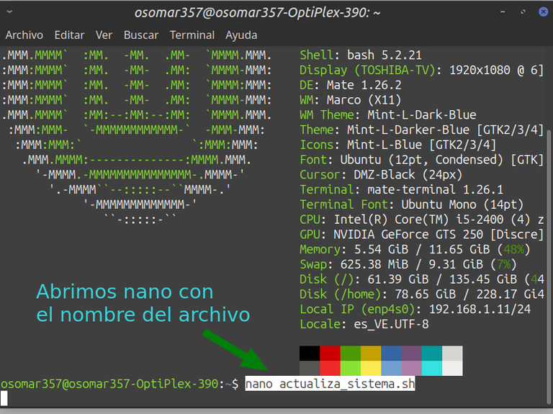Click the 'Disk (/): 61.39 GiB' line
This screenshot has height=414, width=553.
(x=421, y=279)
